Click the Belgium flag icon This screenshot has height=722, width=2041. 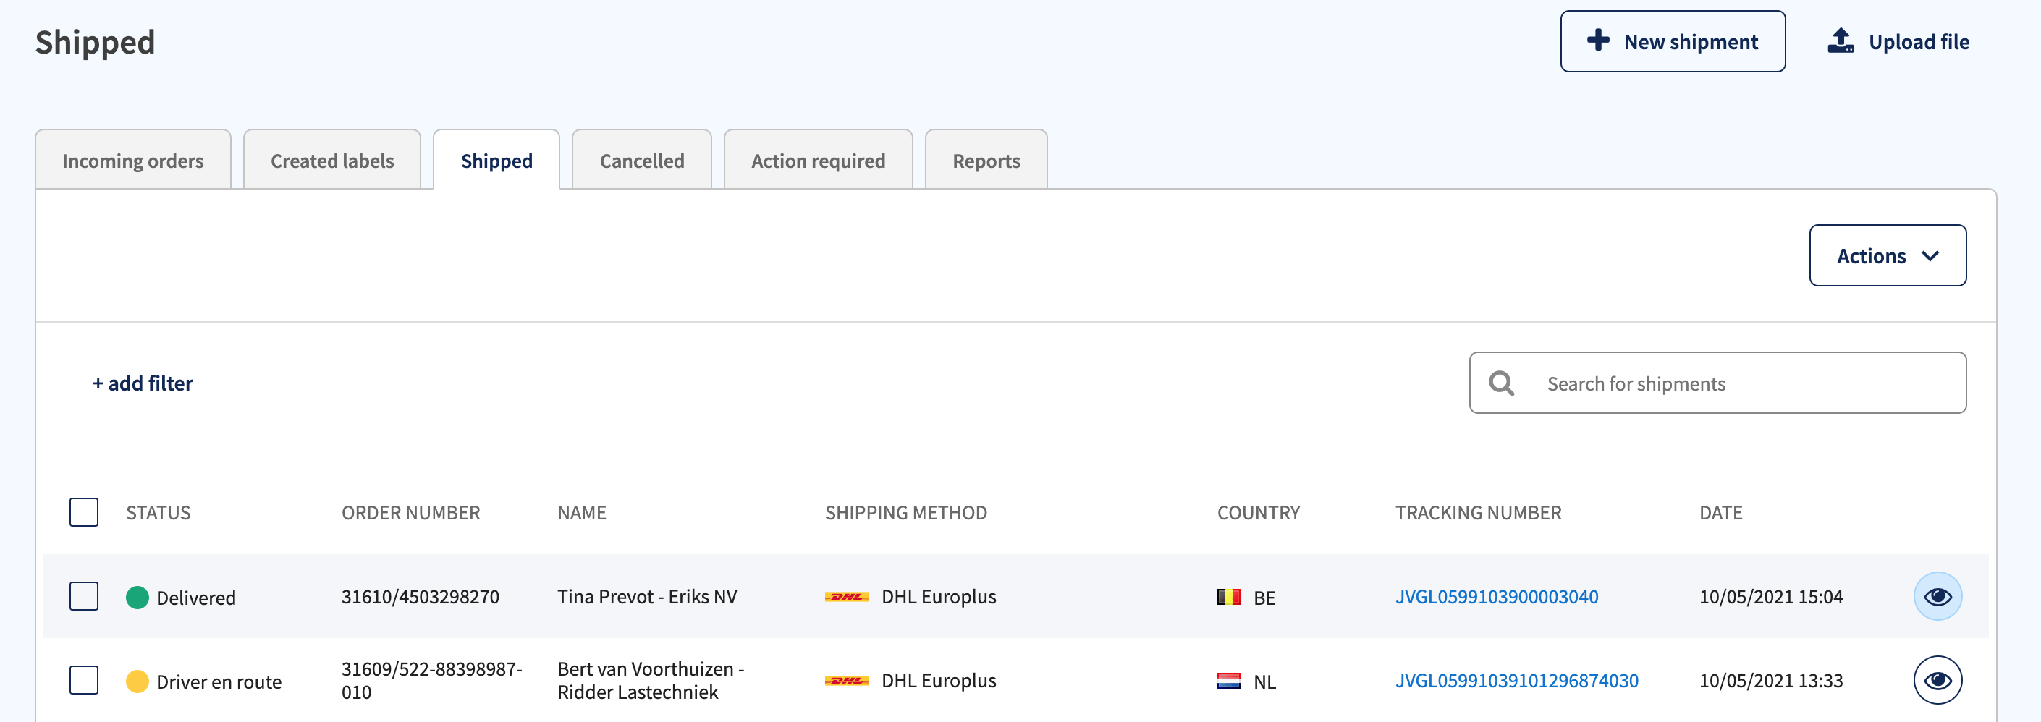1228,597
